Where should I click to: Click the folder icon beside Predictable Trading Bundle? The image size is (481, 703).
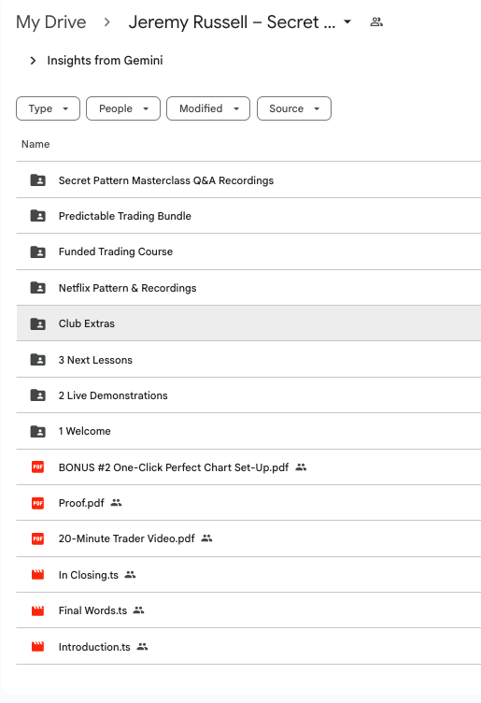tap(37, 216)
